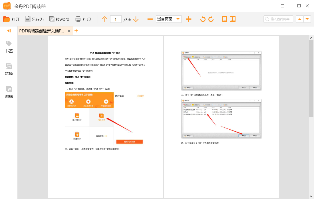Open the 转换 convert tool
This screenshot has width=314, height=199.
click(9, 69)
